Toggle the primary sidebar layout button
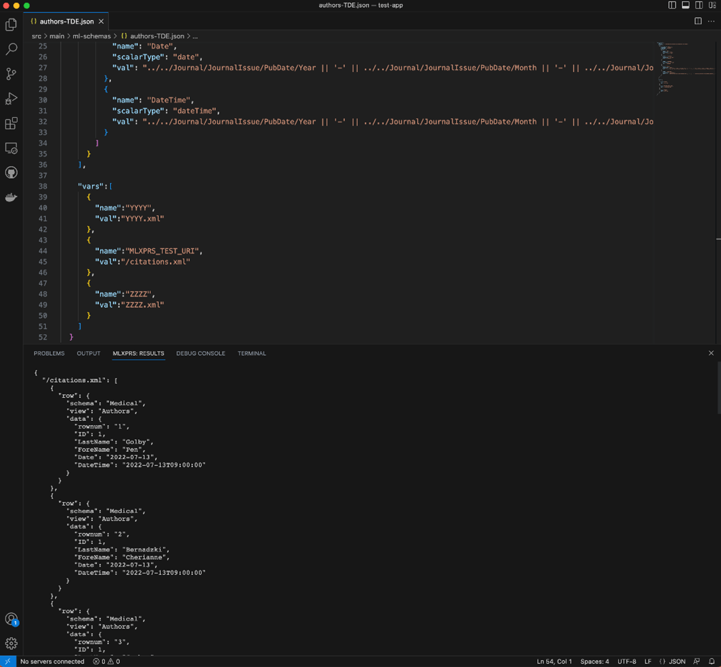721x667 pixels. (x=672, y=5)
